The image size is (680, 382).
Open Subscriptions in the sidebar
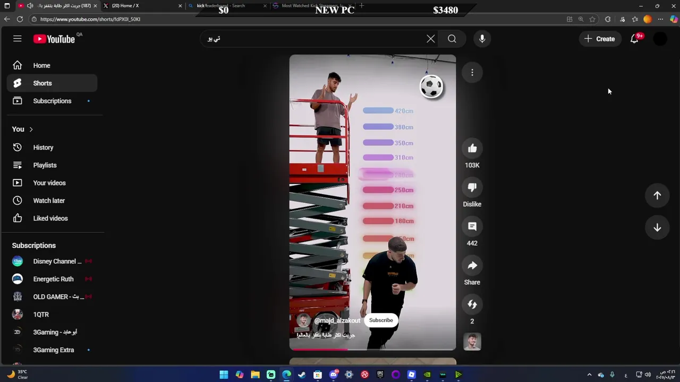point(52,101)
